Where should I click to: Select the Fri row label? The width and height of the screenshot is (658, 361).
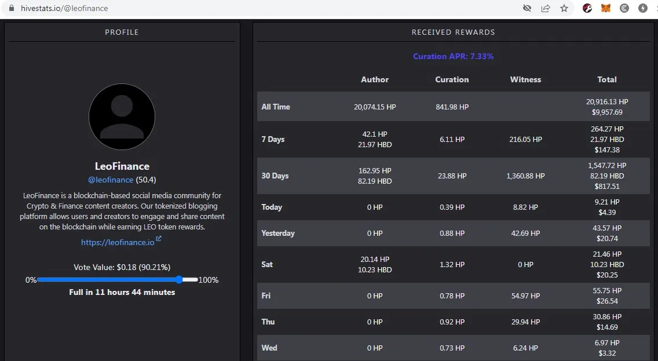point(266,296)
